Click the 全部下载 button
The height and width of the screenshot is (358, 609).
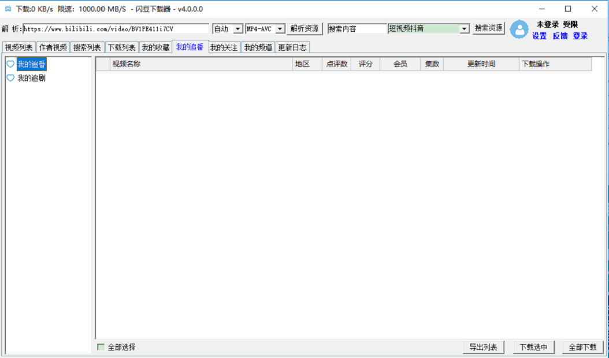pos(582,347)
